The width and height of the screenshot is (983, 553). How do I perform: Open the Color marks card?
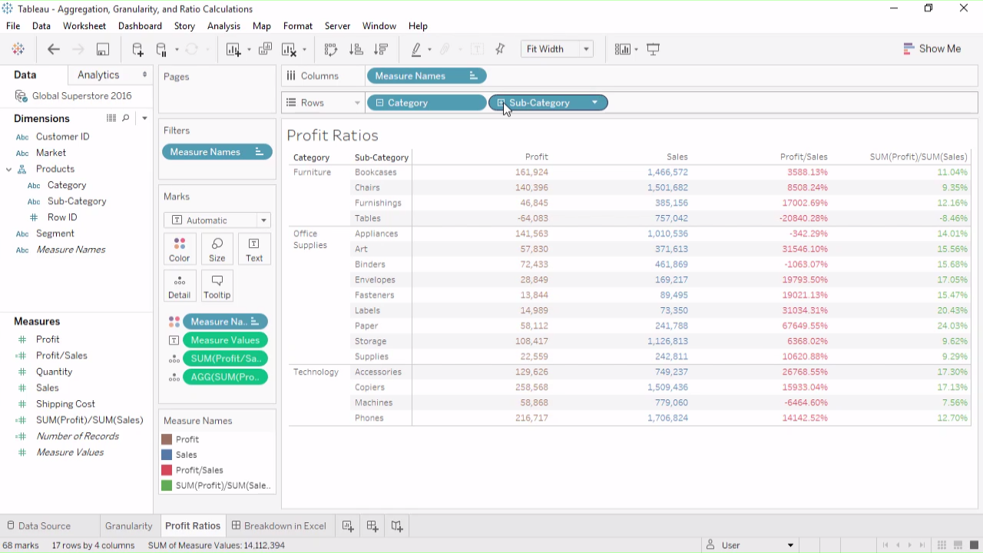179,250
